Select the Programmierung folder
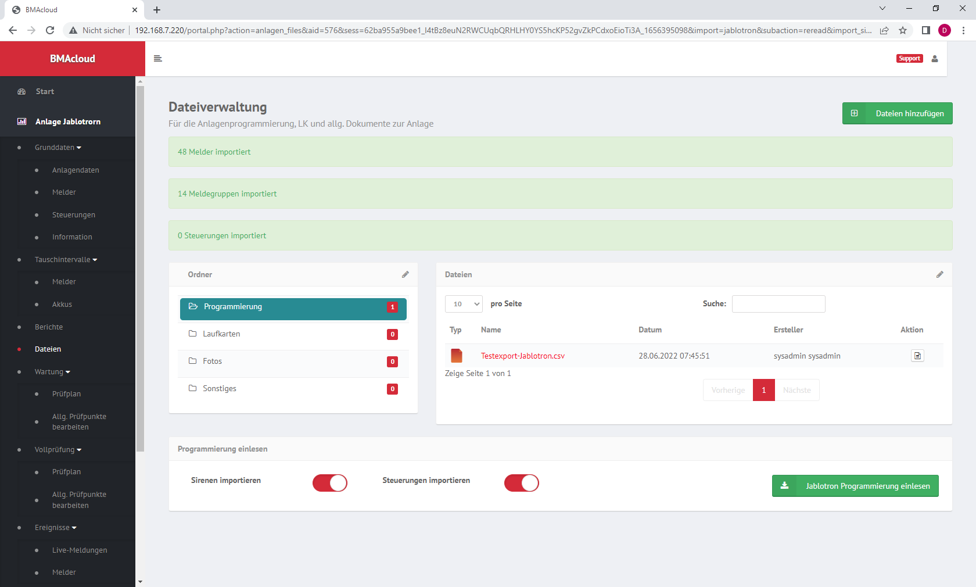The image size is (976, 587). click(x=293, y=309)
